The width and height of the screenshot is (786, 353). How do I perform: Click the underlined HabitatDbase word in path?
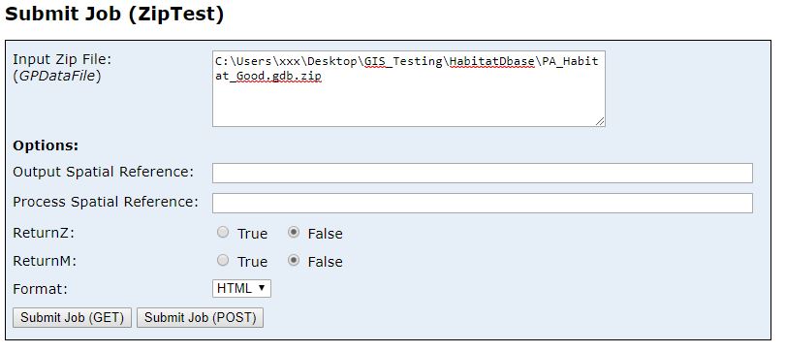491,61
